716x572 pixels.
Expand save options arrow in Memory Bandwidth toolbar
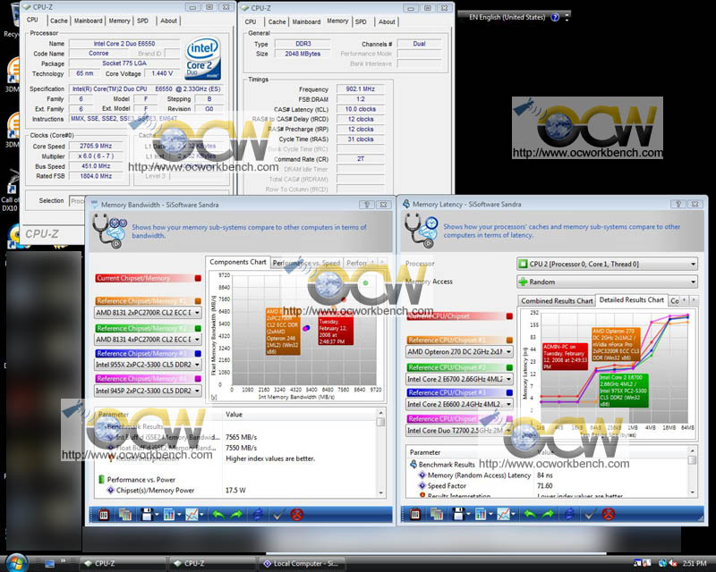click(x=157, y=515)
